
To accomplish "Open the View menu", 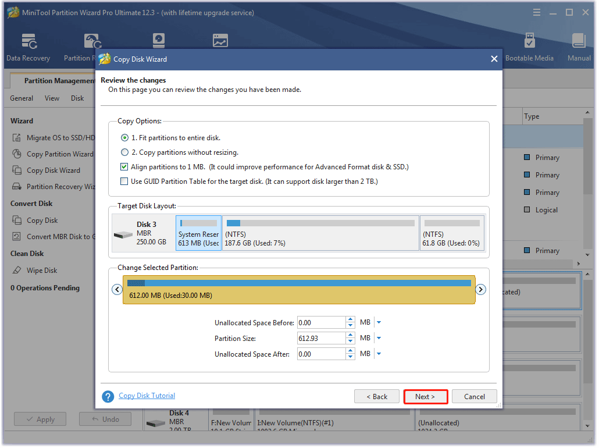I will pos(52,98).
